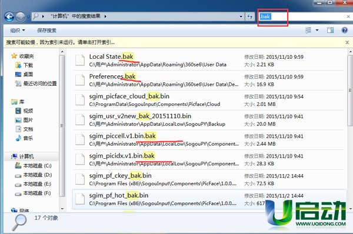Open the 文档 library
The width and height of the screenshot is (353, 234).
(24, 129)
